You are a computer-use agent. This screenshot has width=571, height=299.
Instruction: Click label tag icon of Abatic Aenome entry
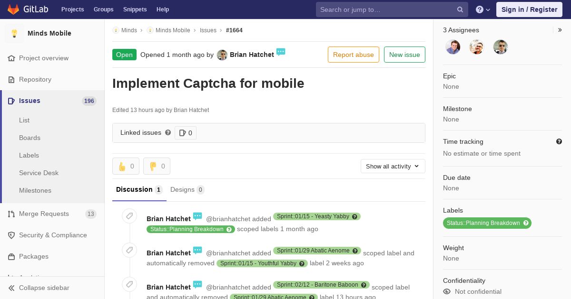[x=129, y=250]
